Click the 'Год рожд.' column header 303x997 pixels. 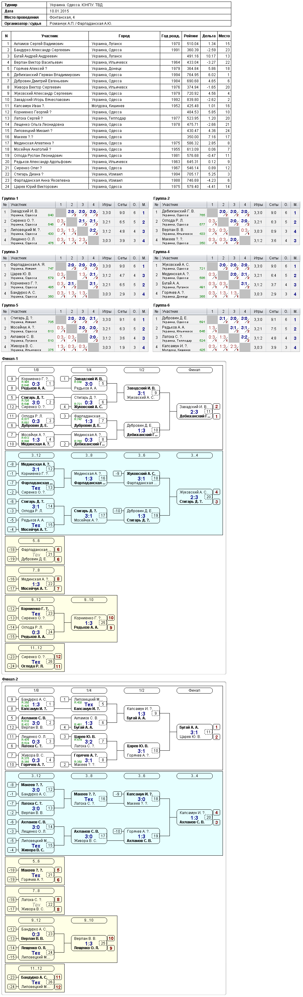point(171,36)
